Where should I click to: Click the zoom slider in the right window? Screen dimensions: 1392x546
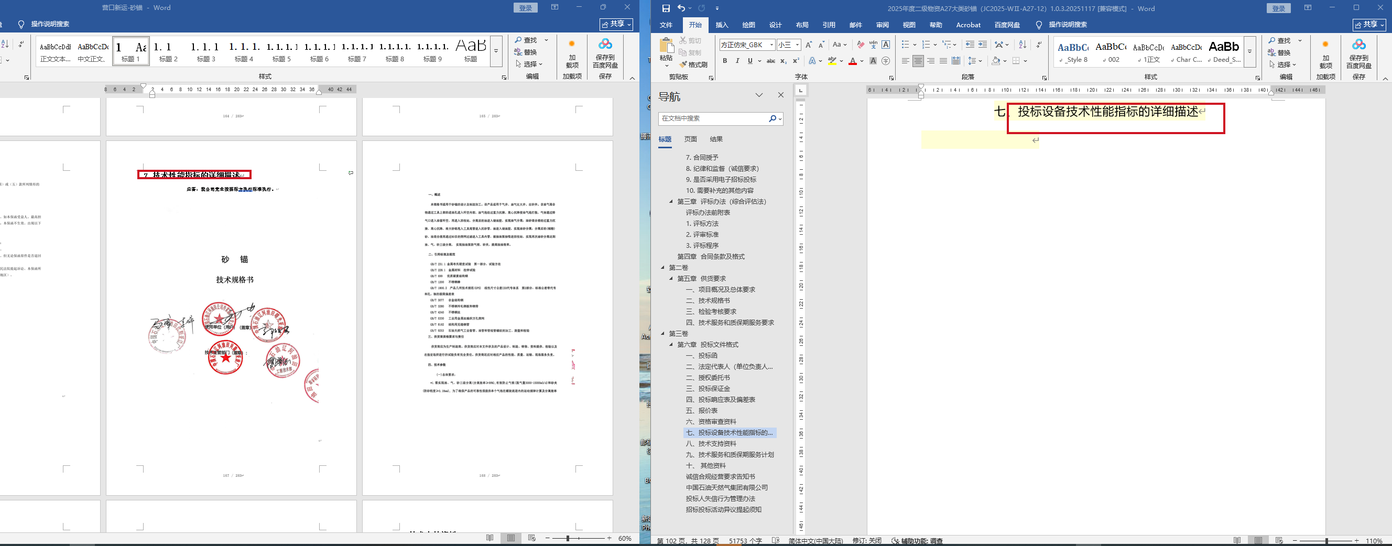[x=1327, y=541]
